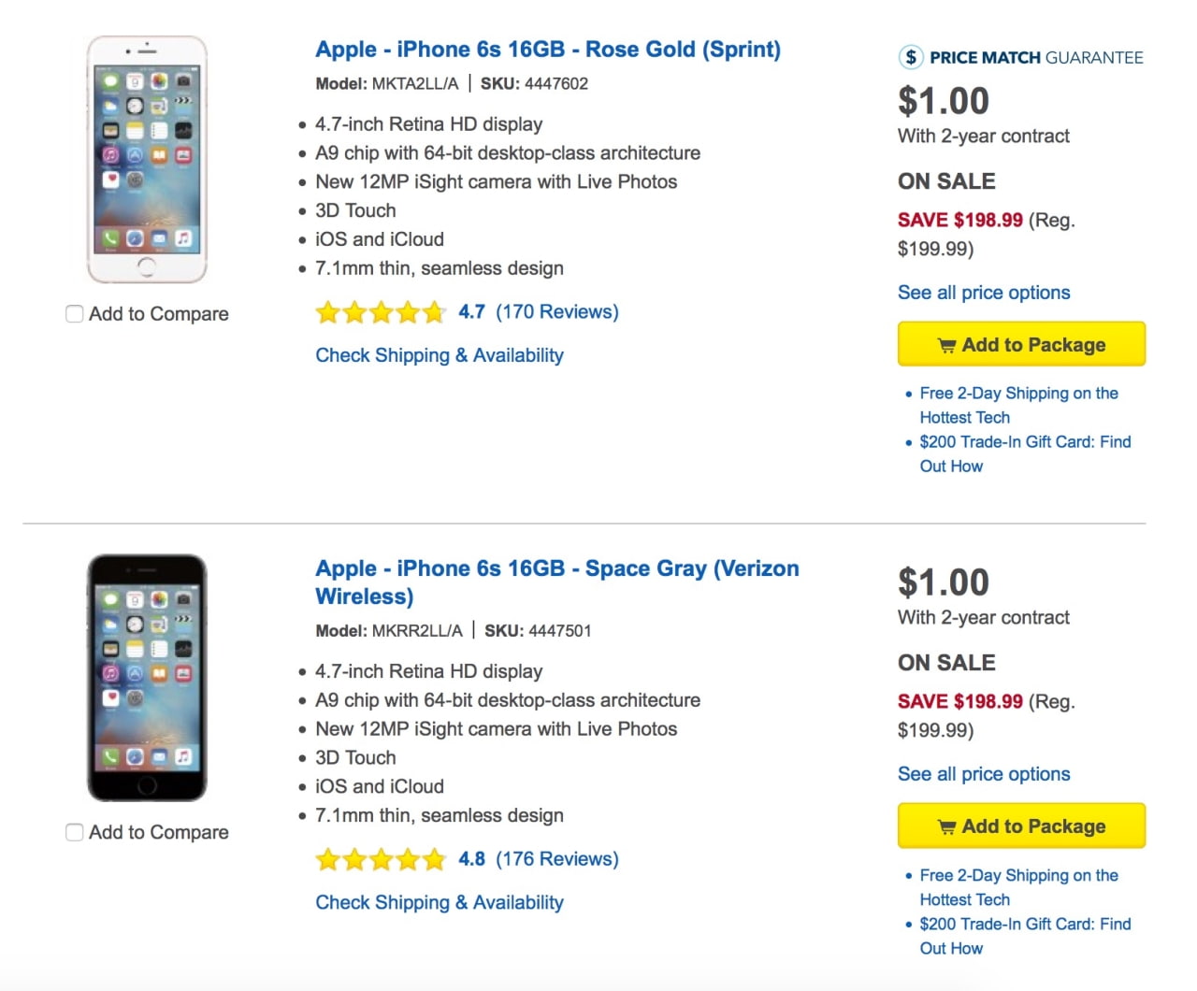Click the Space Gray iPhone star rating
The height and width of the screenshot is (991, 1197).
pos(380,859)
